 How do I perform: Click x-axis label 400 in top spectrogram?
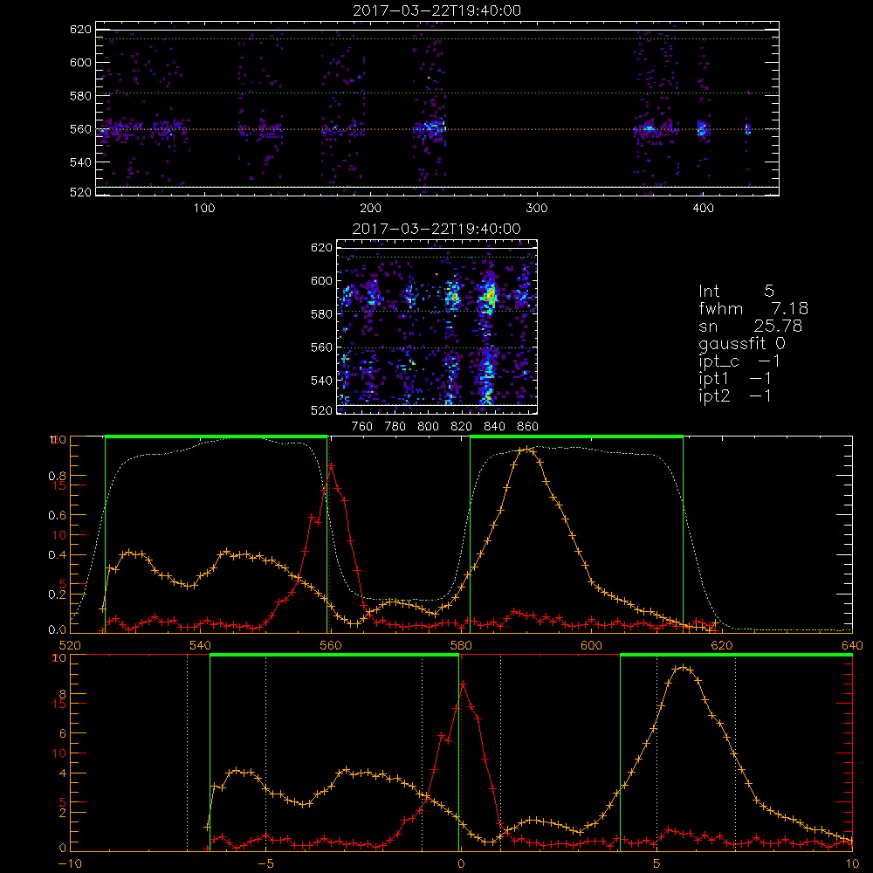(x=703, y=209)
